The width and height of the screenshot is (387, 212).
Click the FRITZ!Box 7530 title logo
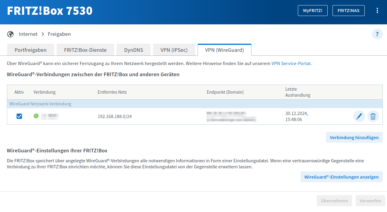click(50, 11)
